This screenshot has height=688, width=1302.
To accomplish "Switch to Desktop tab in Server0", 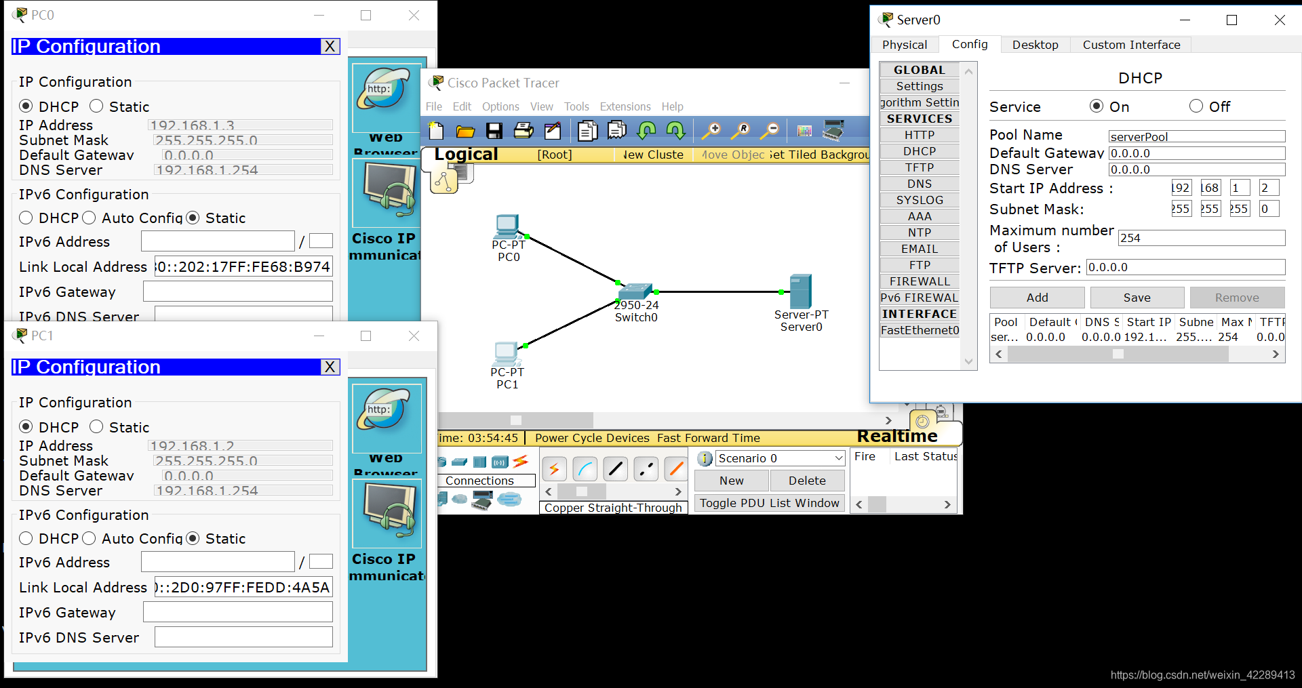I will click(x=1035, y=45).
